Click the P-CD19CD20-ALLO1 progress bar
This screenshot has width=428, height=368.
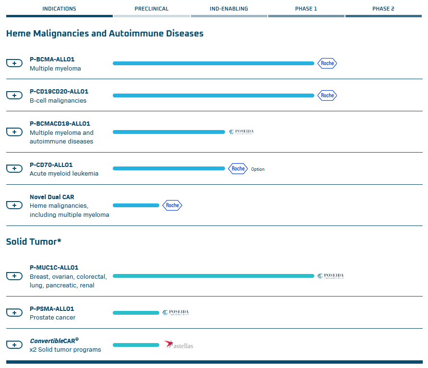pos(214,95)
